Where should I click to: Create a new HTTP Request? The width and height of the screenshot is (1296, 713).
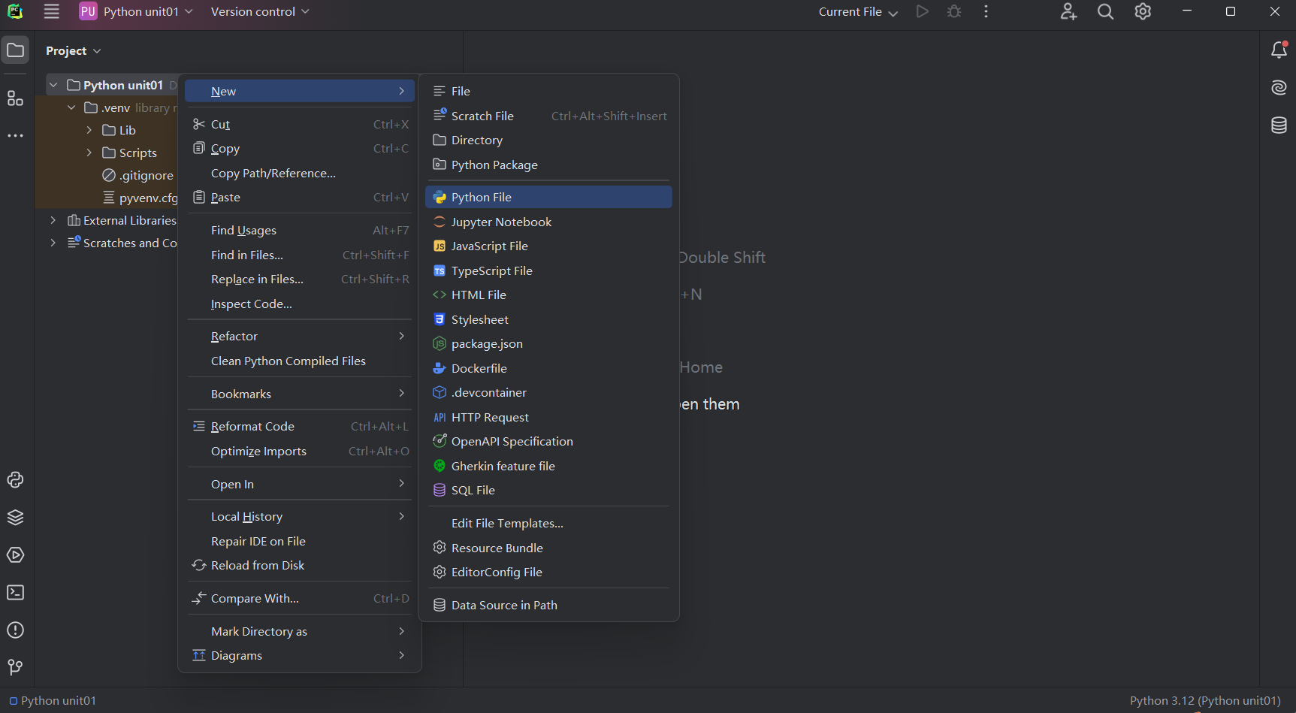coord(548,417)
